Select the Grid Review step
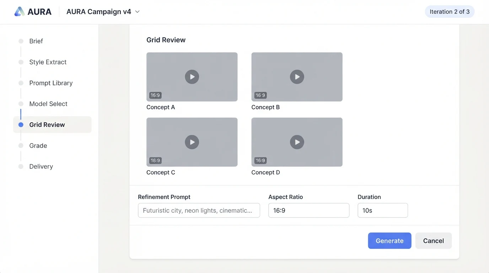This screenshot has height=273, width=489. 52,125
